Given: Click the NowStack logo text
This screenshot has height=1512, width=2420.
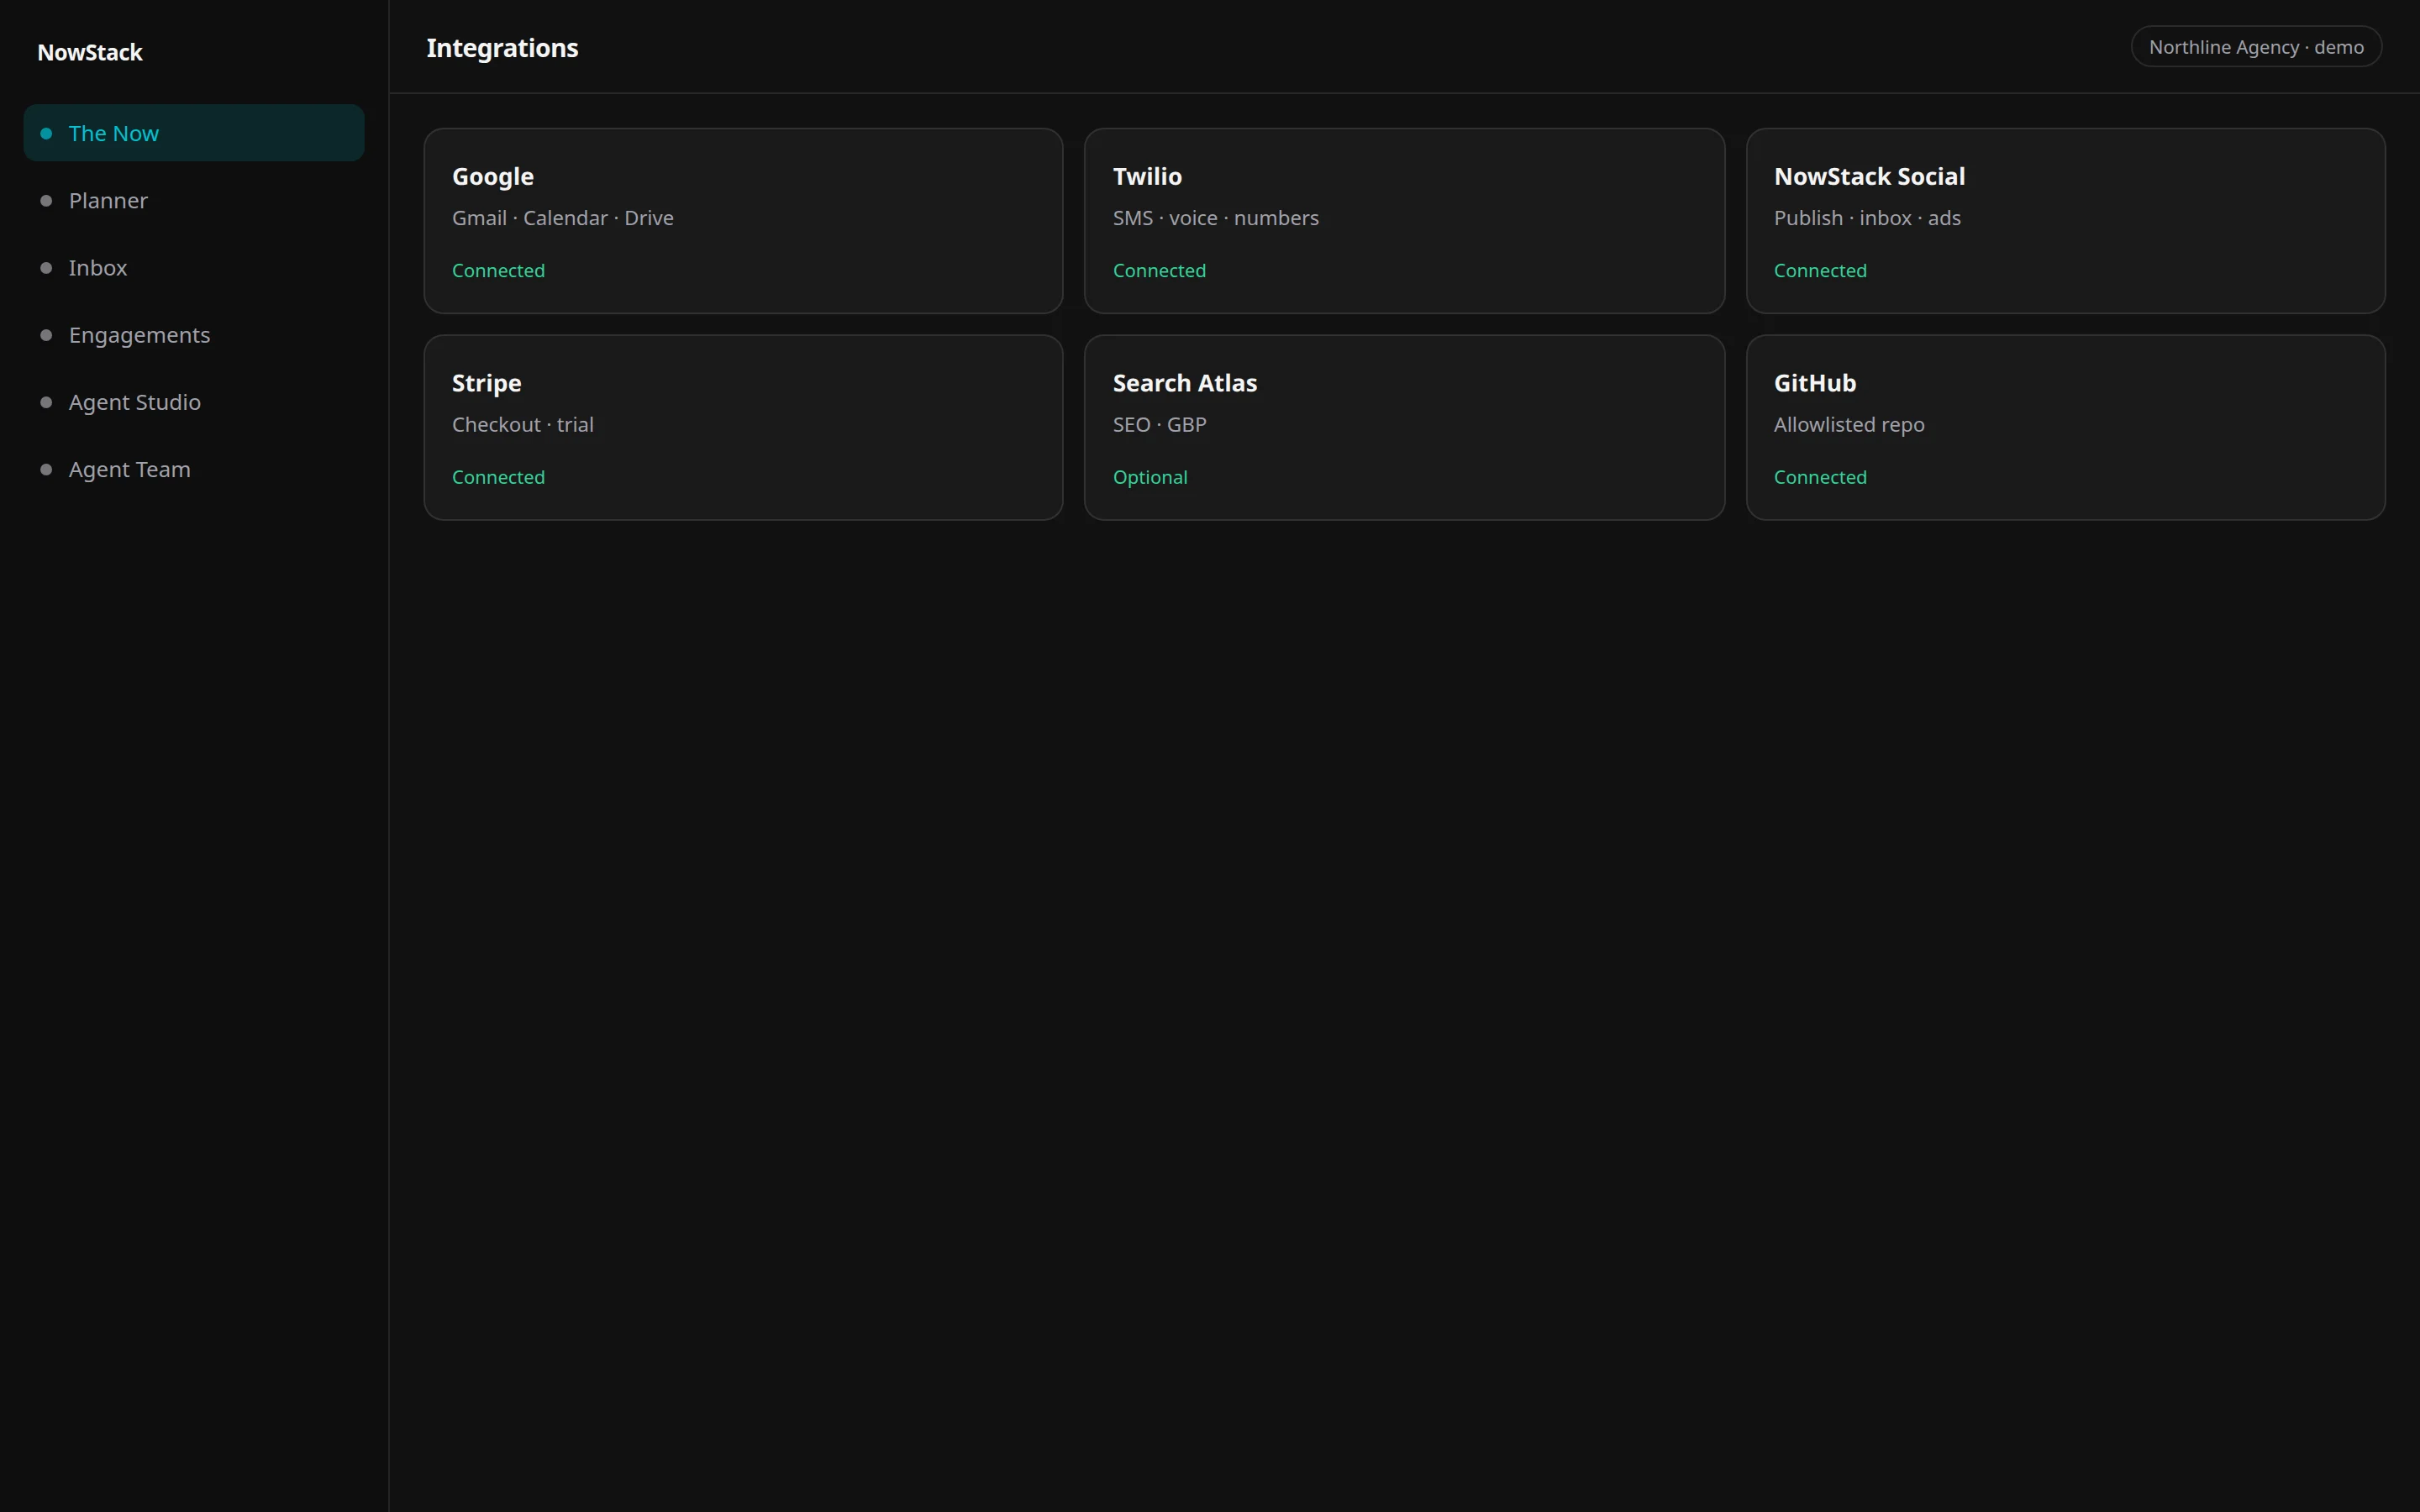Looking at the screenshot, I should click(x=90, y=52).
